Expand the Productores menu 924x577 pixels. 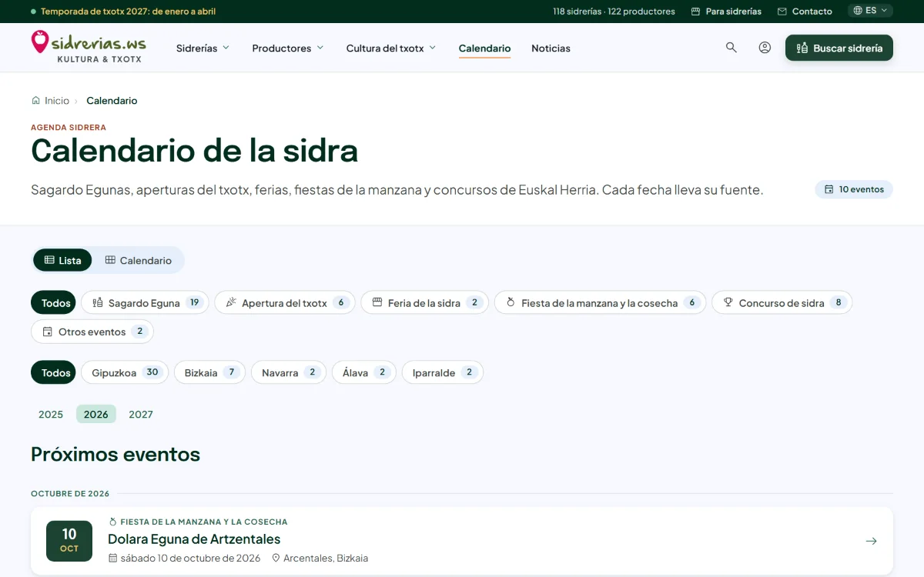[288, 48]
